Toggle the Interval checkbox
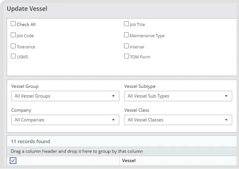This screenshot has height=169, width=239. coord(126,46)
